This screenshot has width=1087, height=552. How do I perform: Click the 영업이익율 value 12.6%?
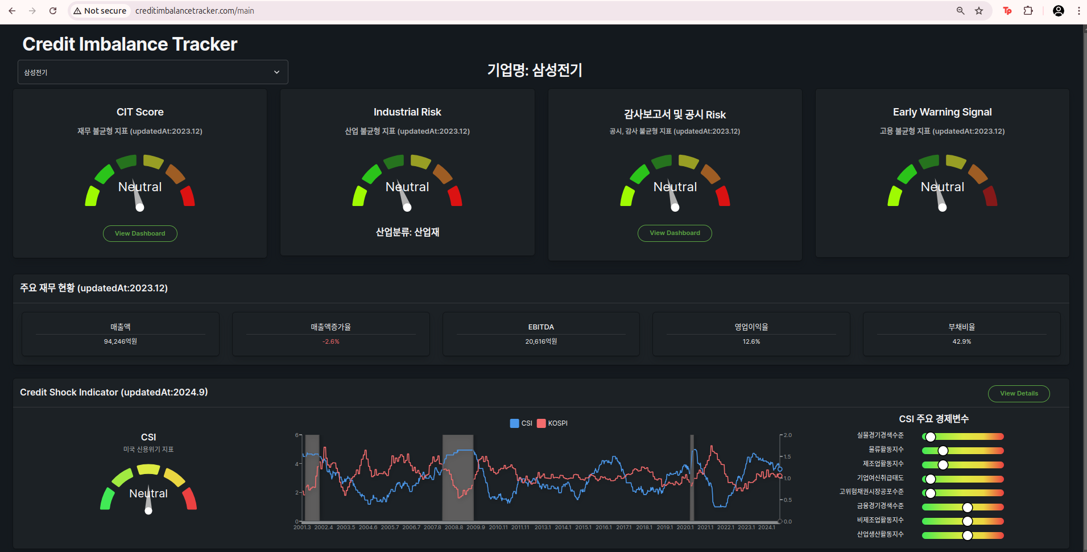pyautogui.click(x=751, y=341)
